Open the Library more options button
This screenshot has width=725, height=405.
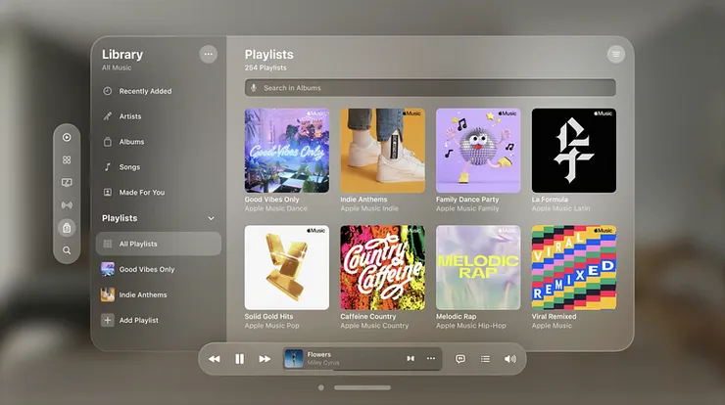209,54
